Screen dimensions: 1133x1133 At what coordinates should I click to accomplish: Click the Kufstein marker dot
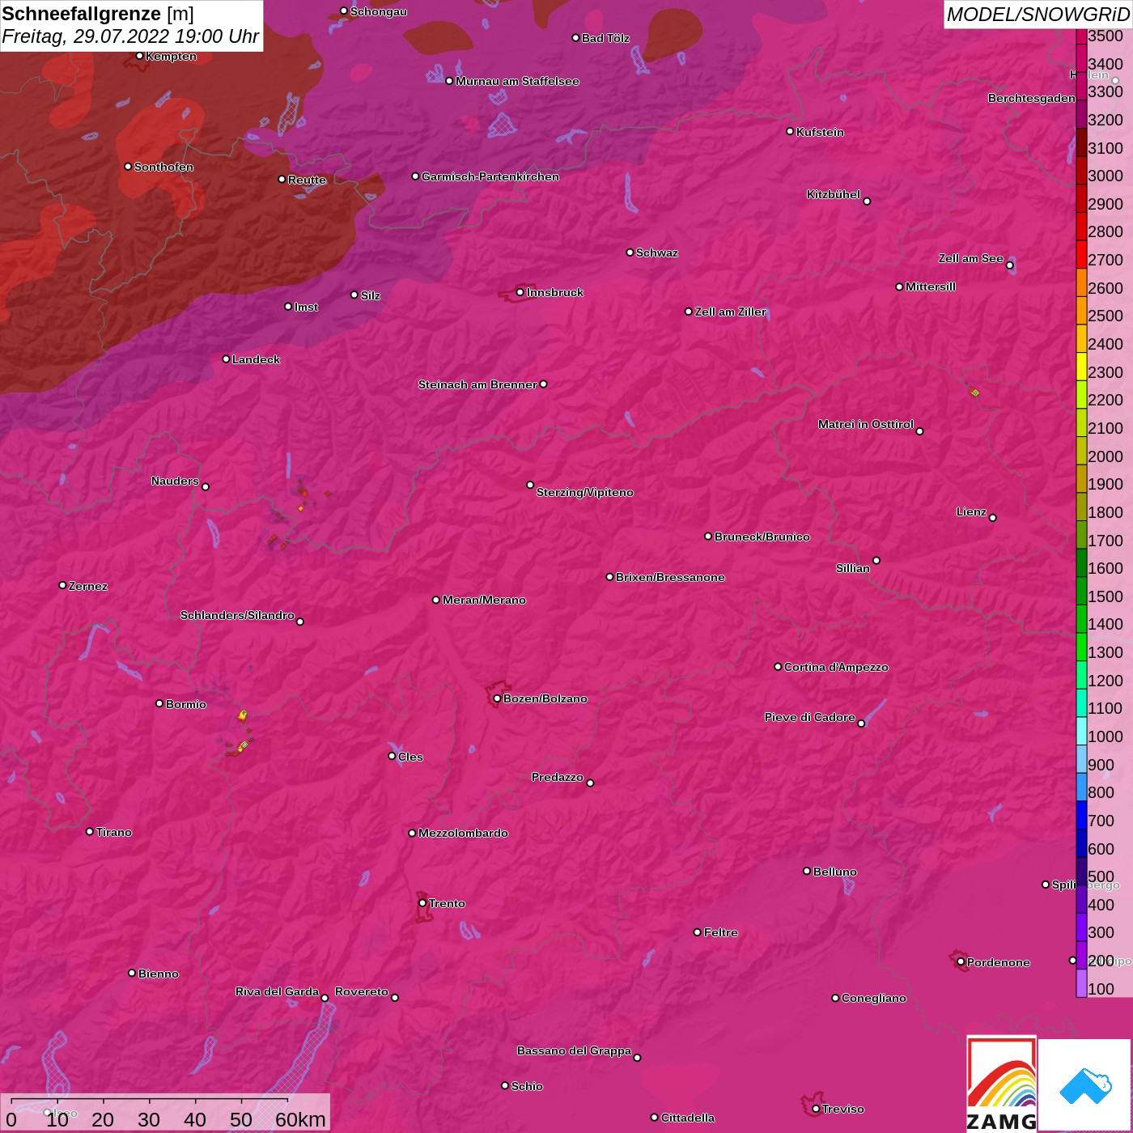click(790, 131)
